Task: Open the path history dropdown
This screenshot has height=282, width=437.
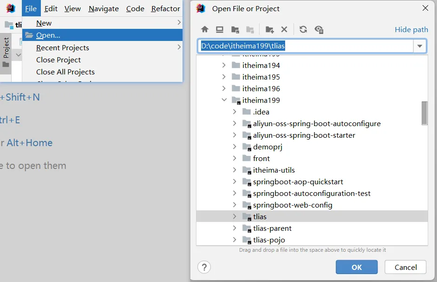Action: [x=420, y=46]
